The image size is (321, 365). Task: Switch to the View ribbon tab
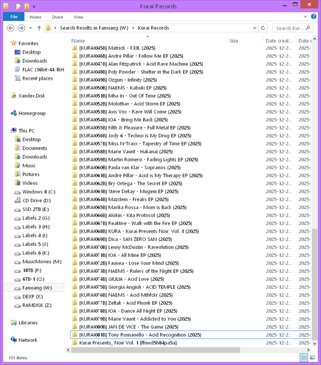[78, 17]
